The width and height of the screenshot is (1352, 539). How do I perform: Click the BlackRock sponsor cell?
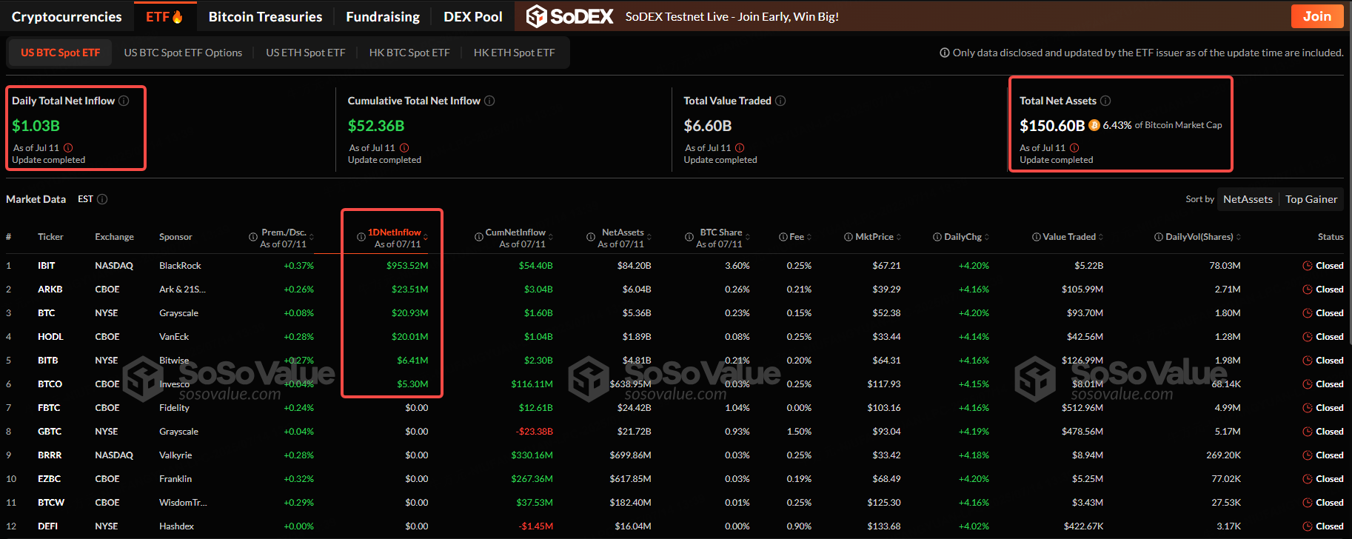click(x=180, y=266)
